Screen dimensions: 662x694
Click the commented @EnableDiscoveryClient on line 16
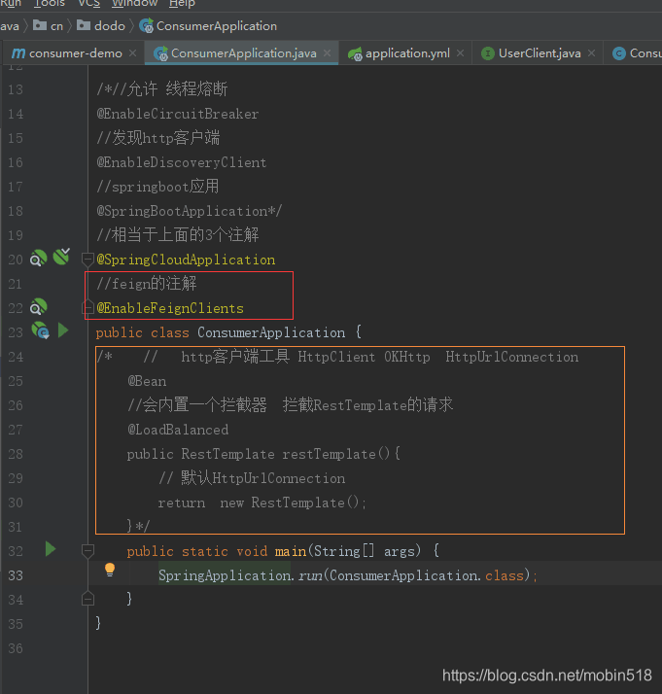click(182, 162)
